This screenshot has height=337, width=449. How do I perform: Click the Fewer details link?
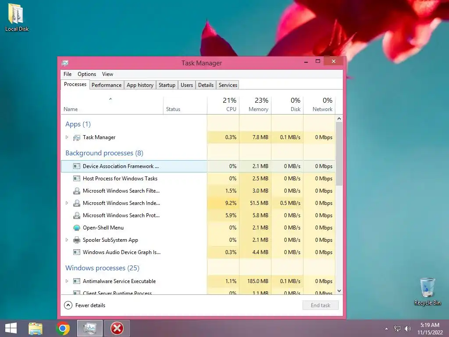tap(90, 305)
